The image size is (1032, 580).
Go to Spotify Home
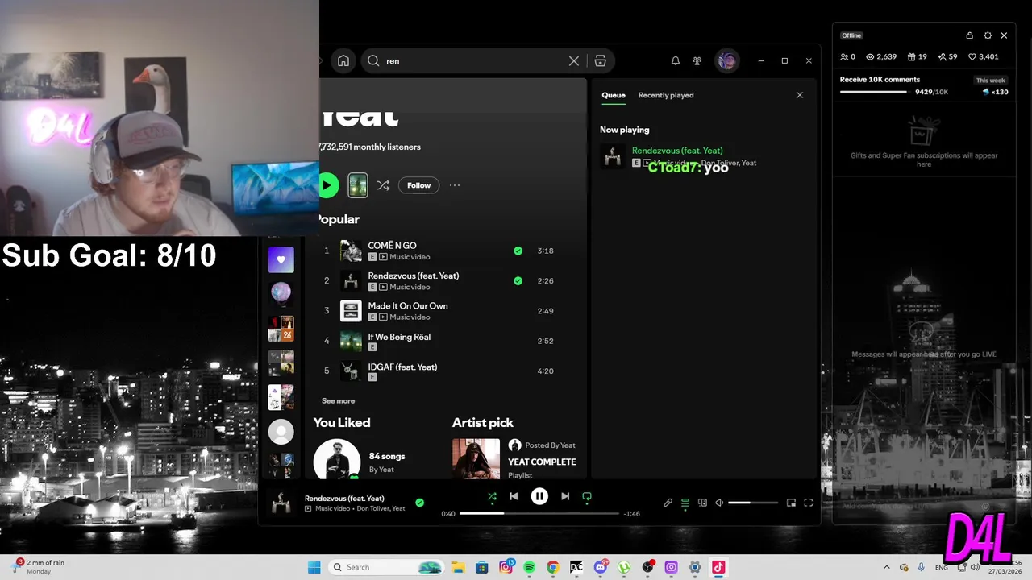[343, 60]
